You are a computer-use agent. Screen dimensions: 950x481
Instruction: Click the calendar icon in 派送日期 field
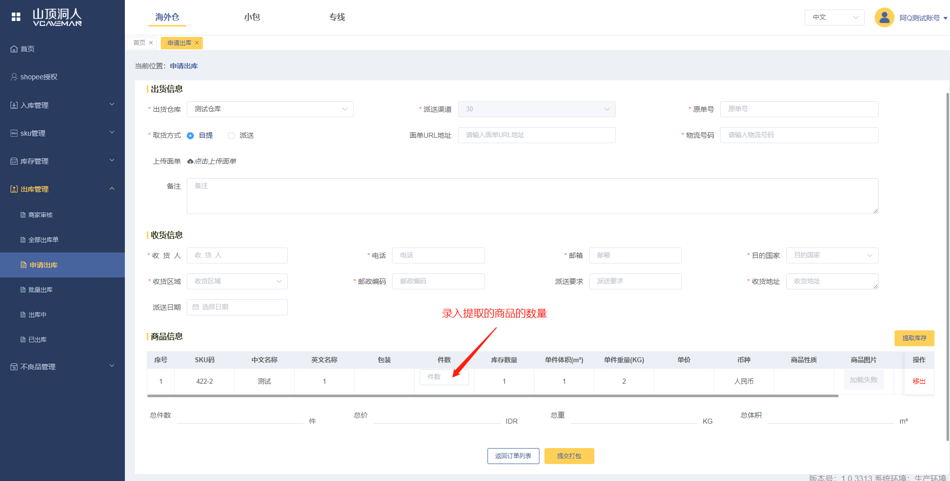pos(196,307)
